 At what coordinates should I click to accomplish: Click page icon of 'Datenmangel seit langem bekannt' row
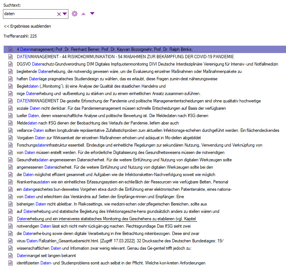pos(11,256)
